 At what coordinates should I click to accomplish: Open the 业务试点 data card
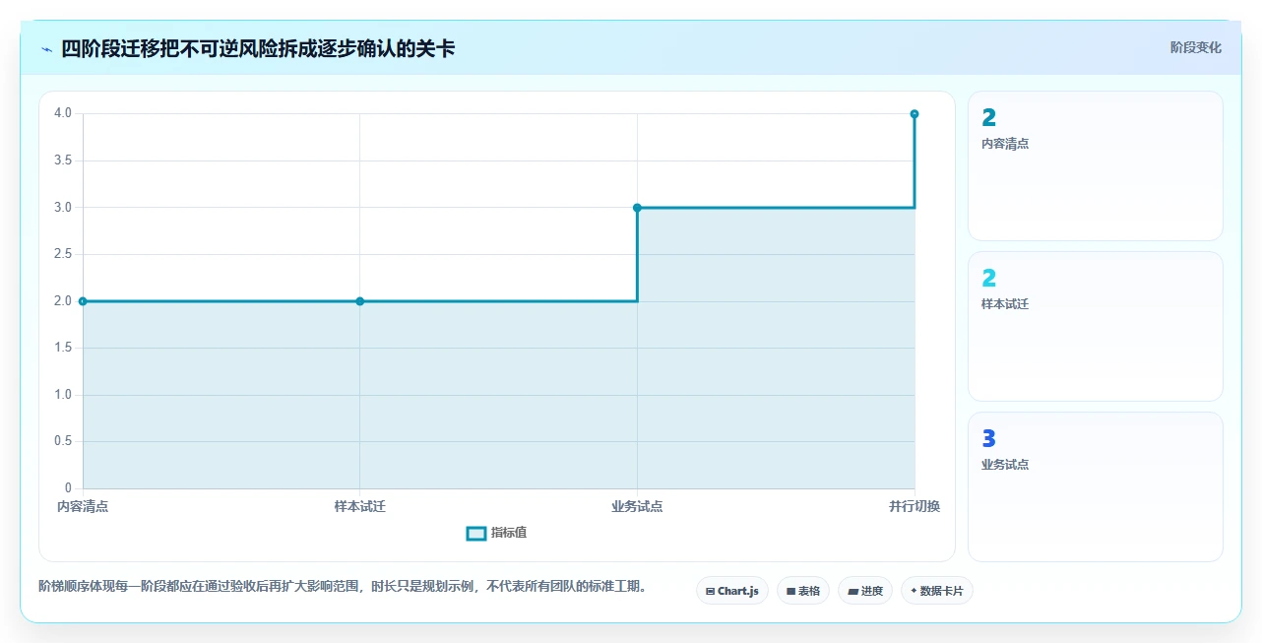tap(1096, 486)
